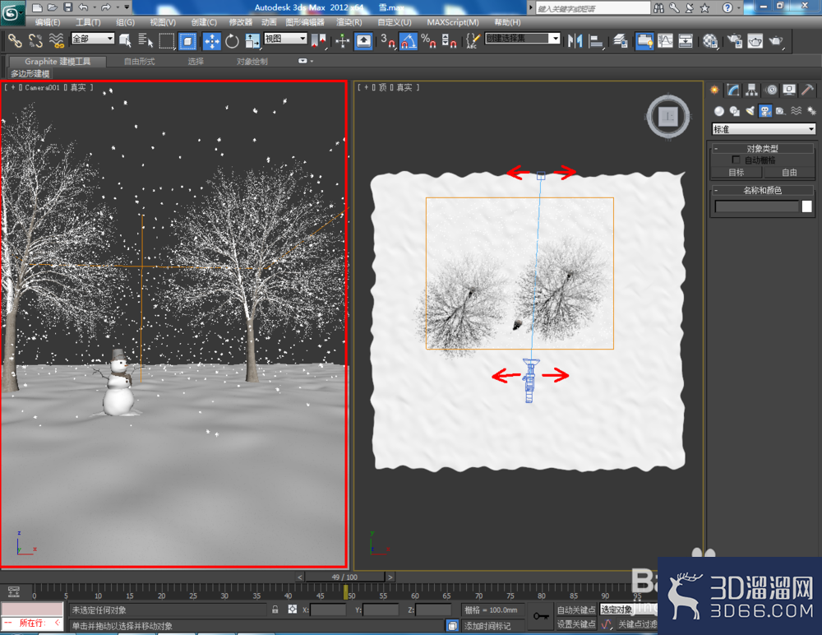Open the 标准 camera category dropdown
Viewport: 822px width, 635px height.
(764, 128)
